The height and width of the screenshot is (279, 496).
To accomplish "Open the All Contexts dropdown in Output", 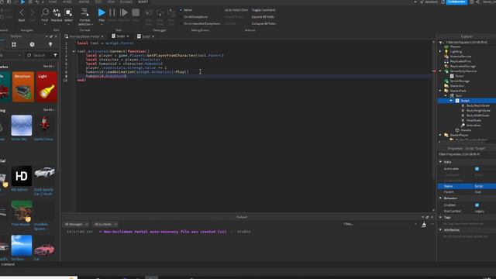I will coord(105,224).
